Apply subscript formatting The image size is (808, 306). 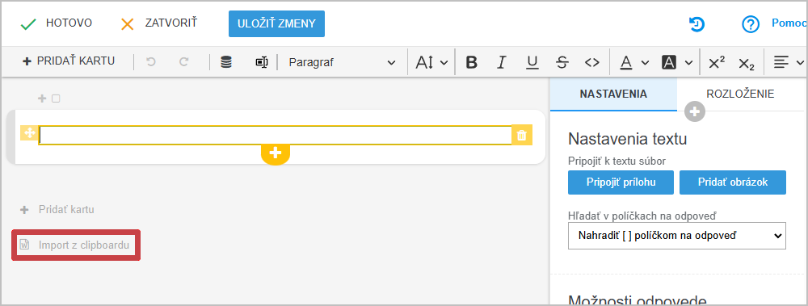(746, 63)
